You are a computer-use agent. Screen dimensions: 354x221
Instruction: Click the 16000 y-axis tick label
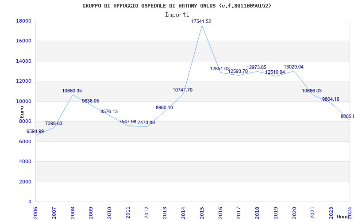23,41
